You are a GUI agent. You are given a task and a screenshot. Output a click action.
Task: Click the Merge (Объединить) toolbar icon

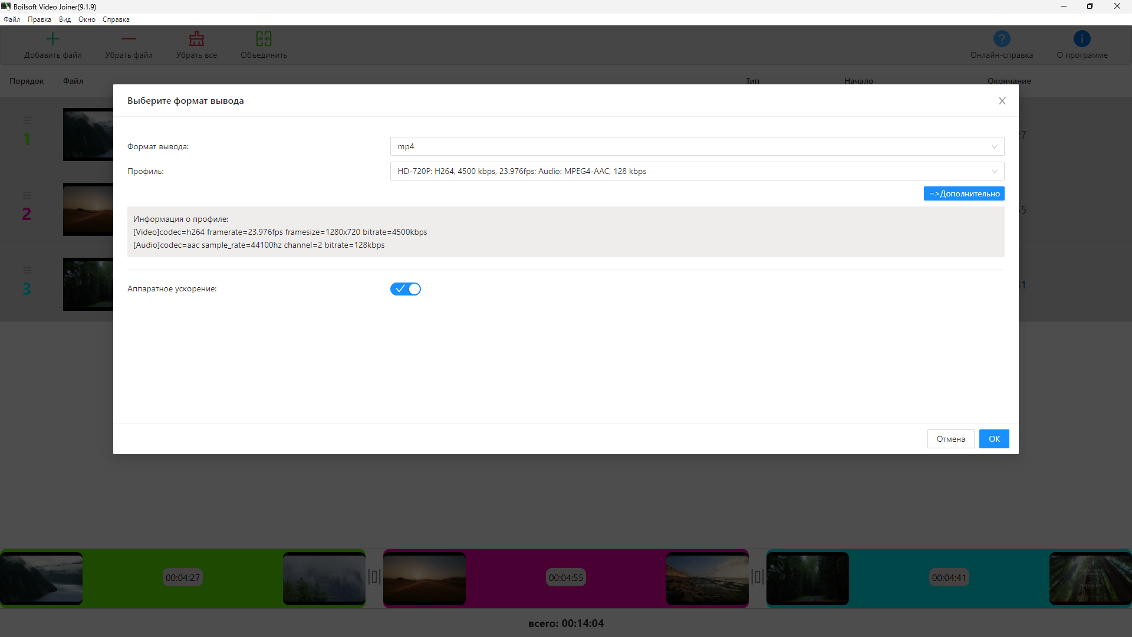264,39
